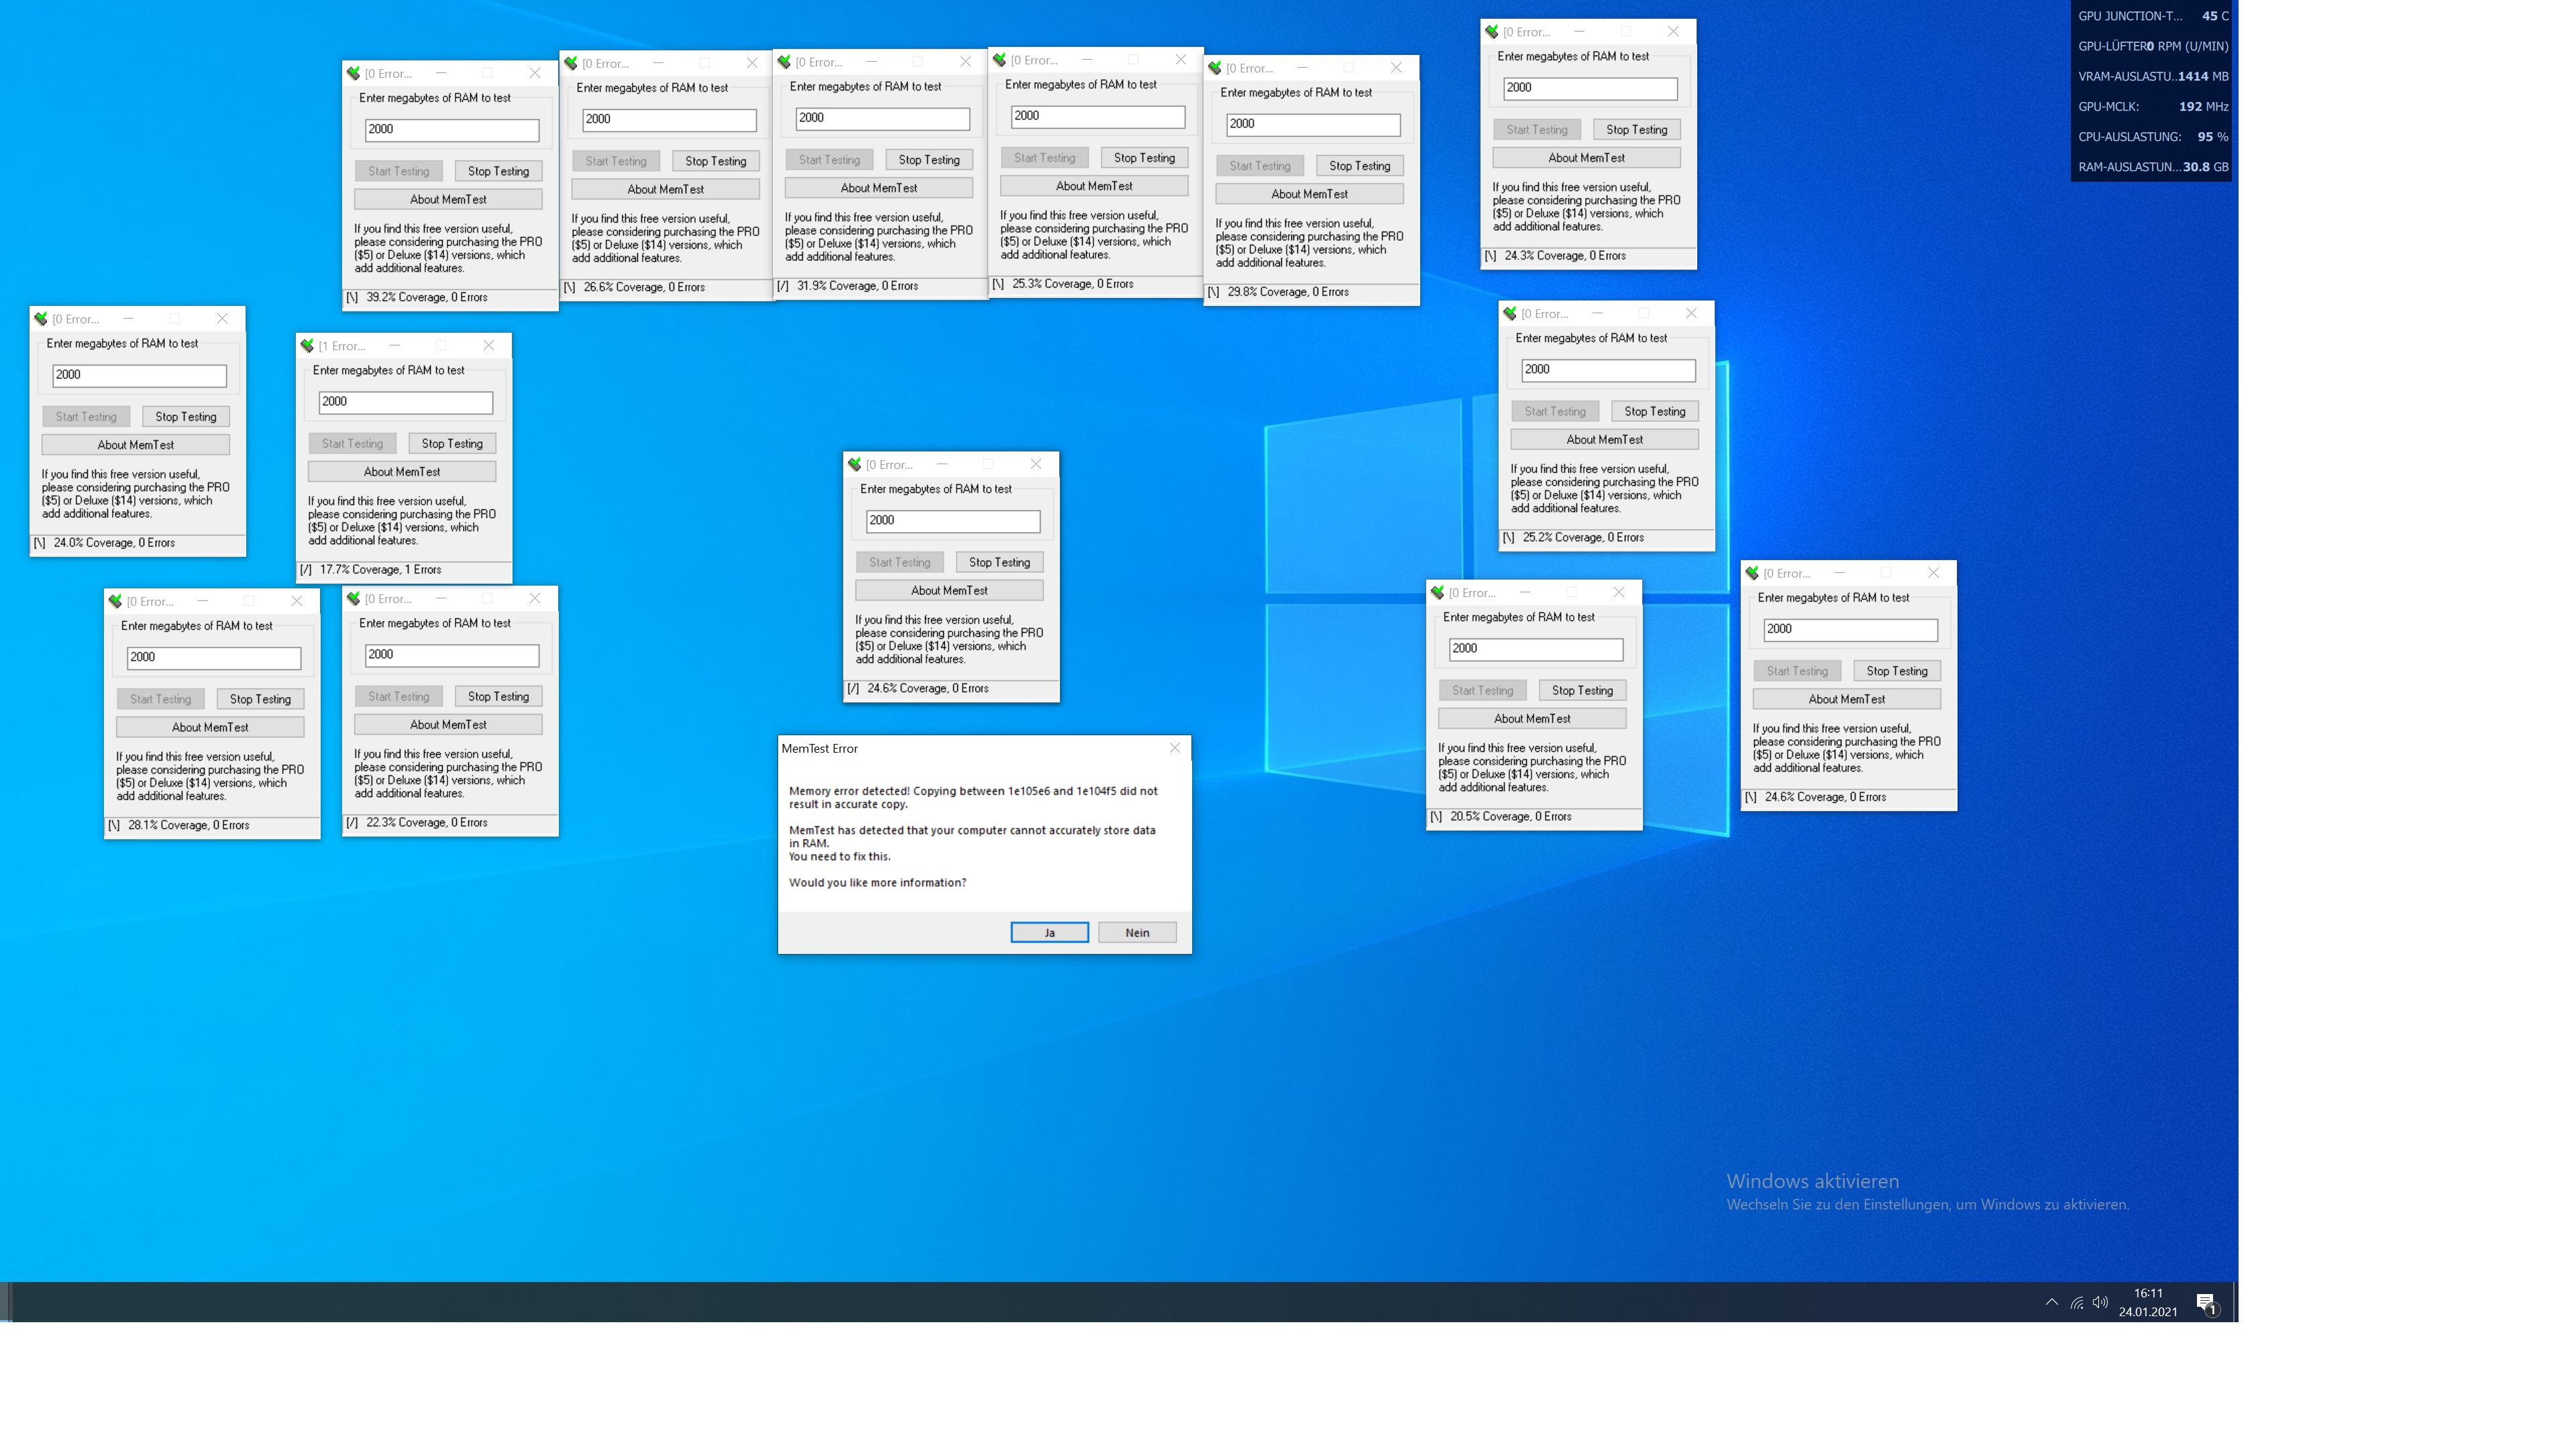
Task: Open the notification center icon
Action: tap(2206, 1303)
